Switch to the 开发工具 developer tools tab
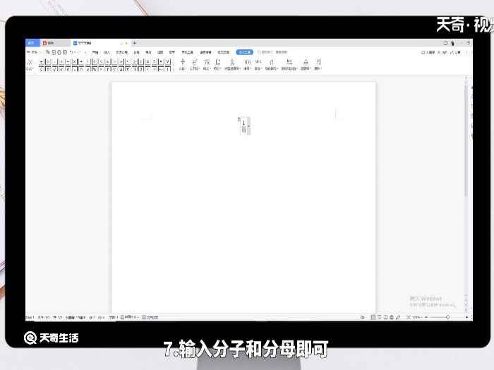This screenshot has width=494, height=370. pyautogui.click(x=187, y=52)
